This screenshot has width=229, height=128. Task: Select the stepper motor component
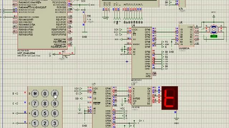214,30
